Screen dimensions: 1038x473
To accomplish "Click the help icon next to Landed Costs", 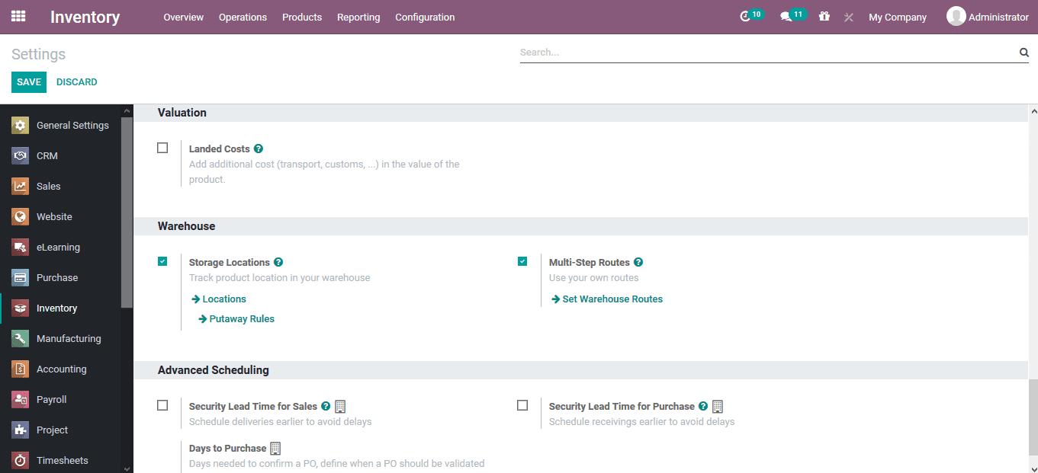I will [x=258, y=148].
